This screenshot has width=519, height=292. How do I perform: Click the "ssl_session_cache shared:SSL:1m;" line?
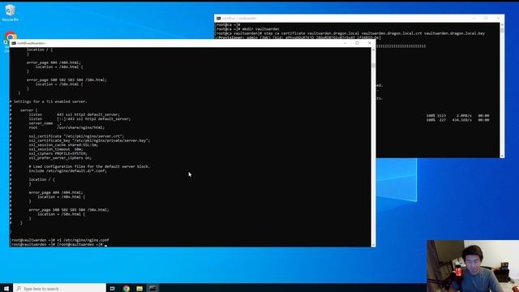click(63, 145)
